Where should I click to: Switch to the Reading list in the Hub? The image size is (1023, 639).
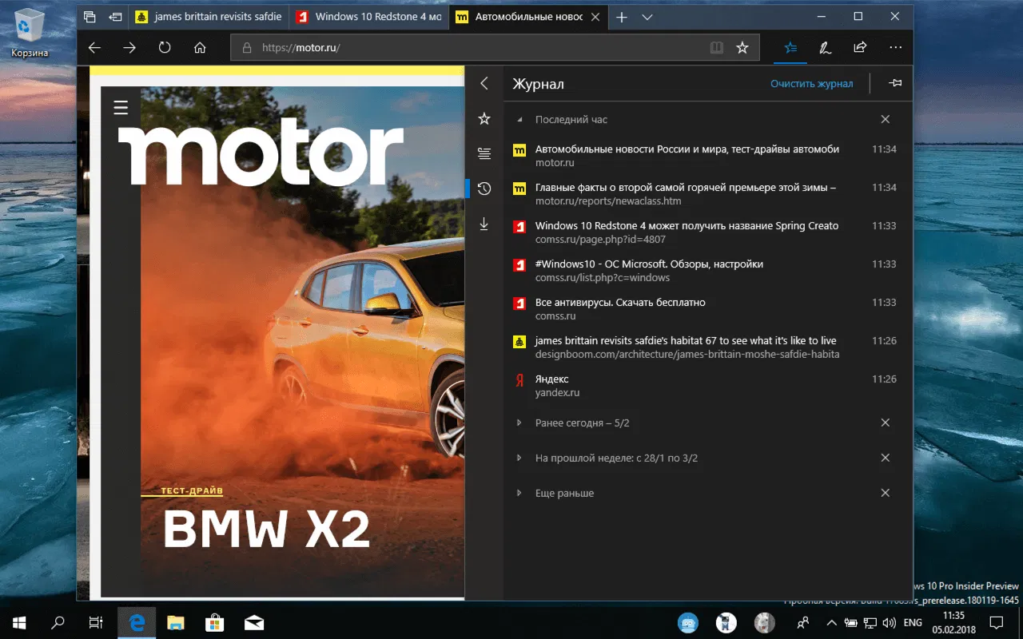(x=484, y=153)
